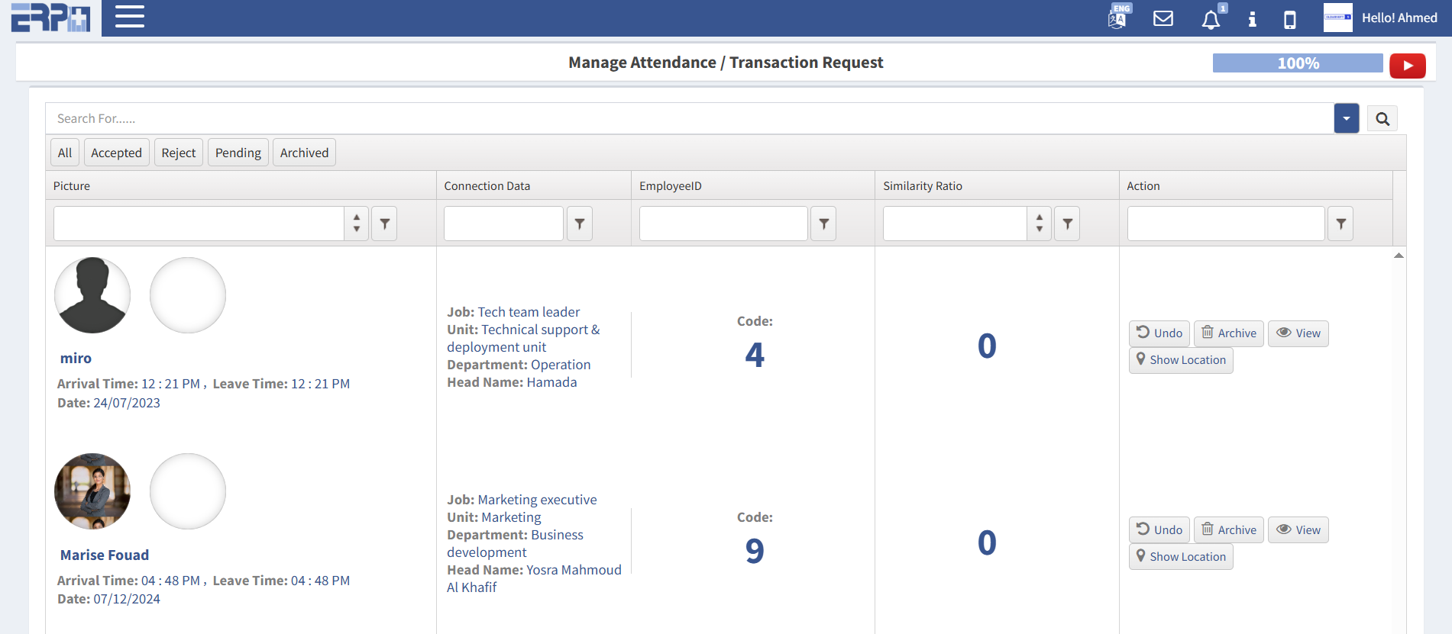Open the Picture column filter stepper
1452x634 pixels.
pyautogui.click(x=357, y=224)
